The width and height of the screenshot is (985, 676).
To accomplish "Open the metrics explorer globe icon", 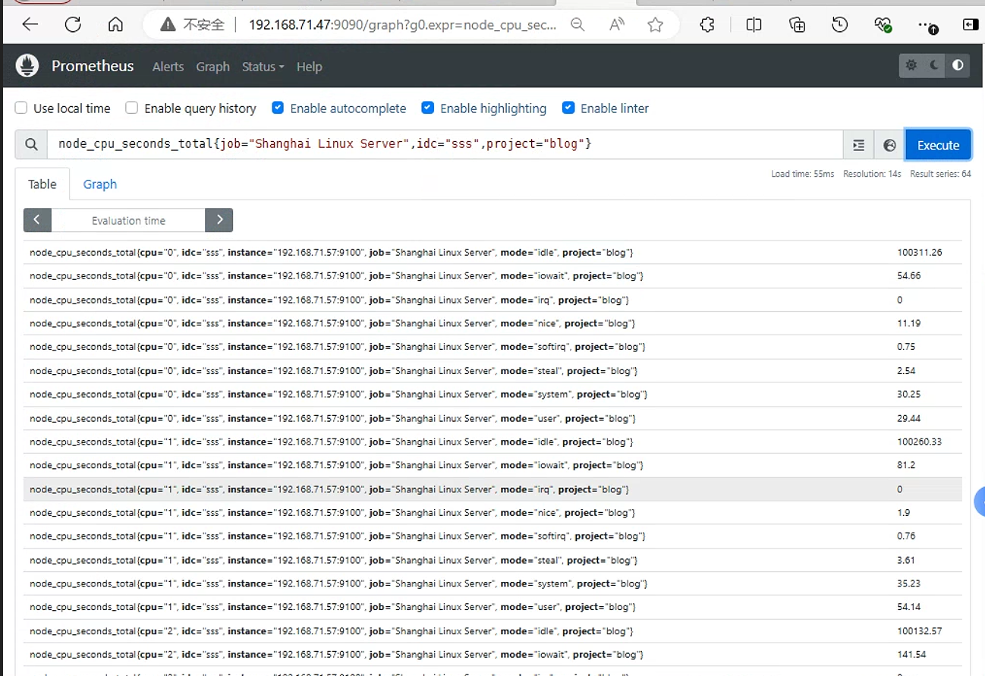I will coord(890,145).
